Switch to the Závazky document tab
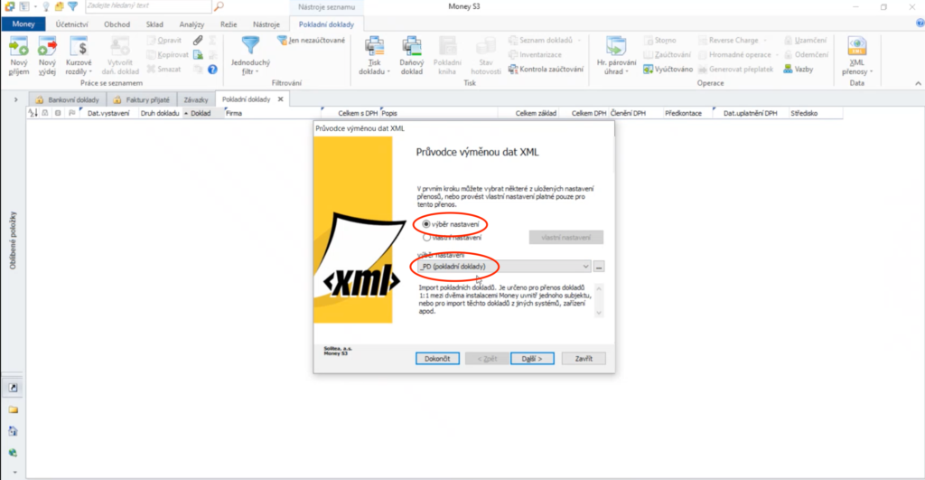 point(196,99)
